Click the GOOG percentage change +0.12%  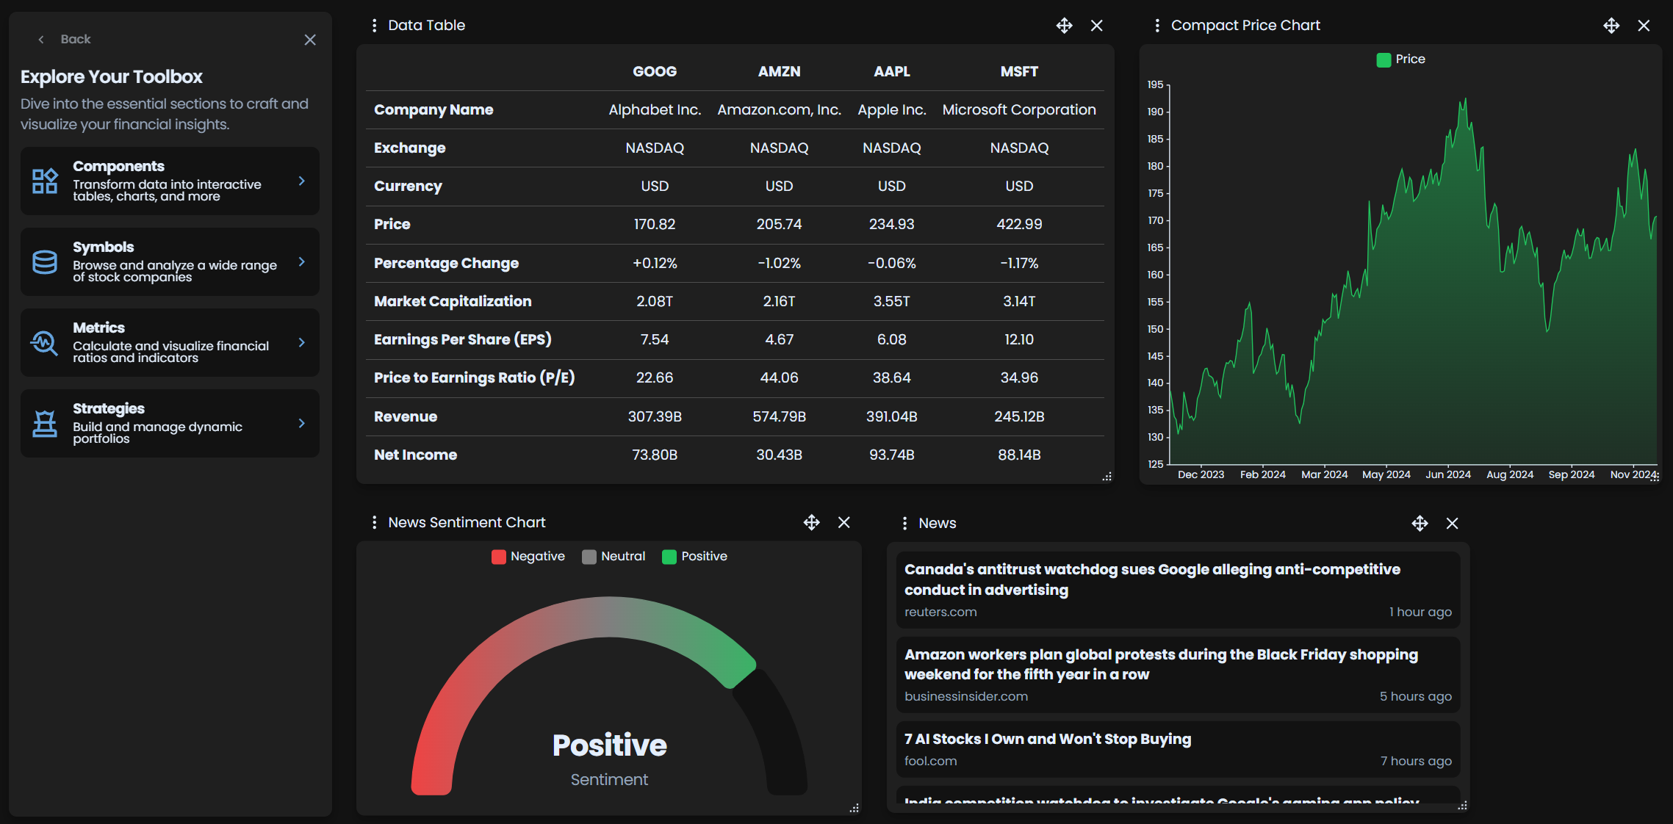[655, 263]
